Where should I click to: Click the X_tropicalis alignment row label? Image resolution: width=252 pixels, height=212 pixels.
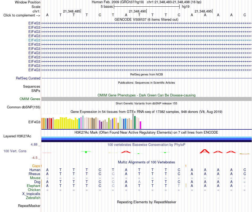point(31,194)
